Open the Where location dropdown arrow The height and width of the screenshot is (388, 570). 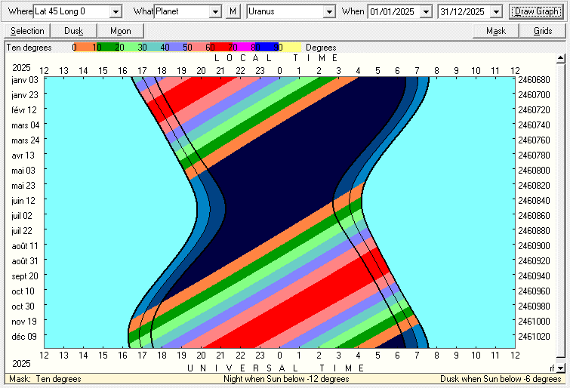pyautogui.click(x=116, y=11)
